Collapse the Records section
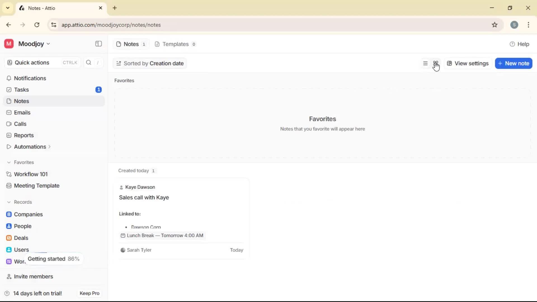 (9, 202)
